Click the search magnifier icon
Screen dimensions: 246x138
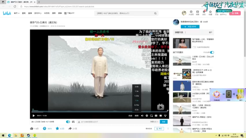(155, 13)
